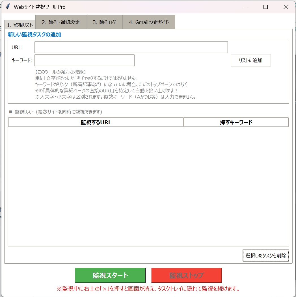The height and width of the screenshot is (297, 296).
Task: Open the 4. Gmail設定ガイド tab
Action: (x=149, y=22)
